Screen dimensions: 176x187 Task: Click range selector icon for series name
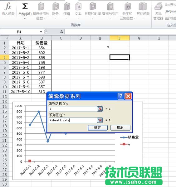coord(100,109)
